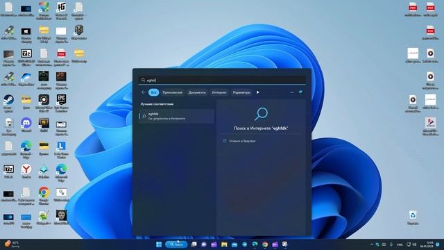The width and height of the screenshot is (444, 250).
Task: Go back with search panel back arrow
Action: click(144, 92)
